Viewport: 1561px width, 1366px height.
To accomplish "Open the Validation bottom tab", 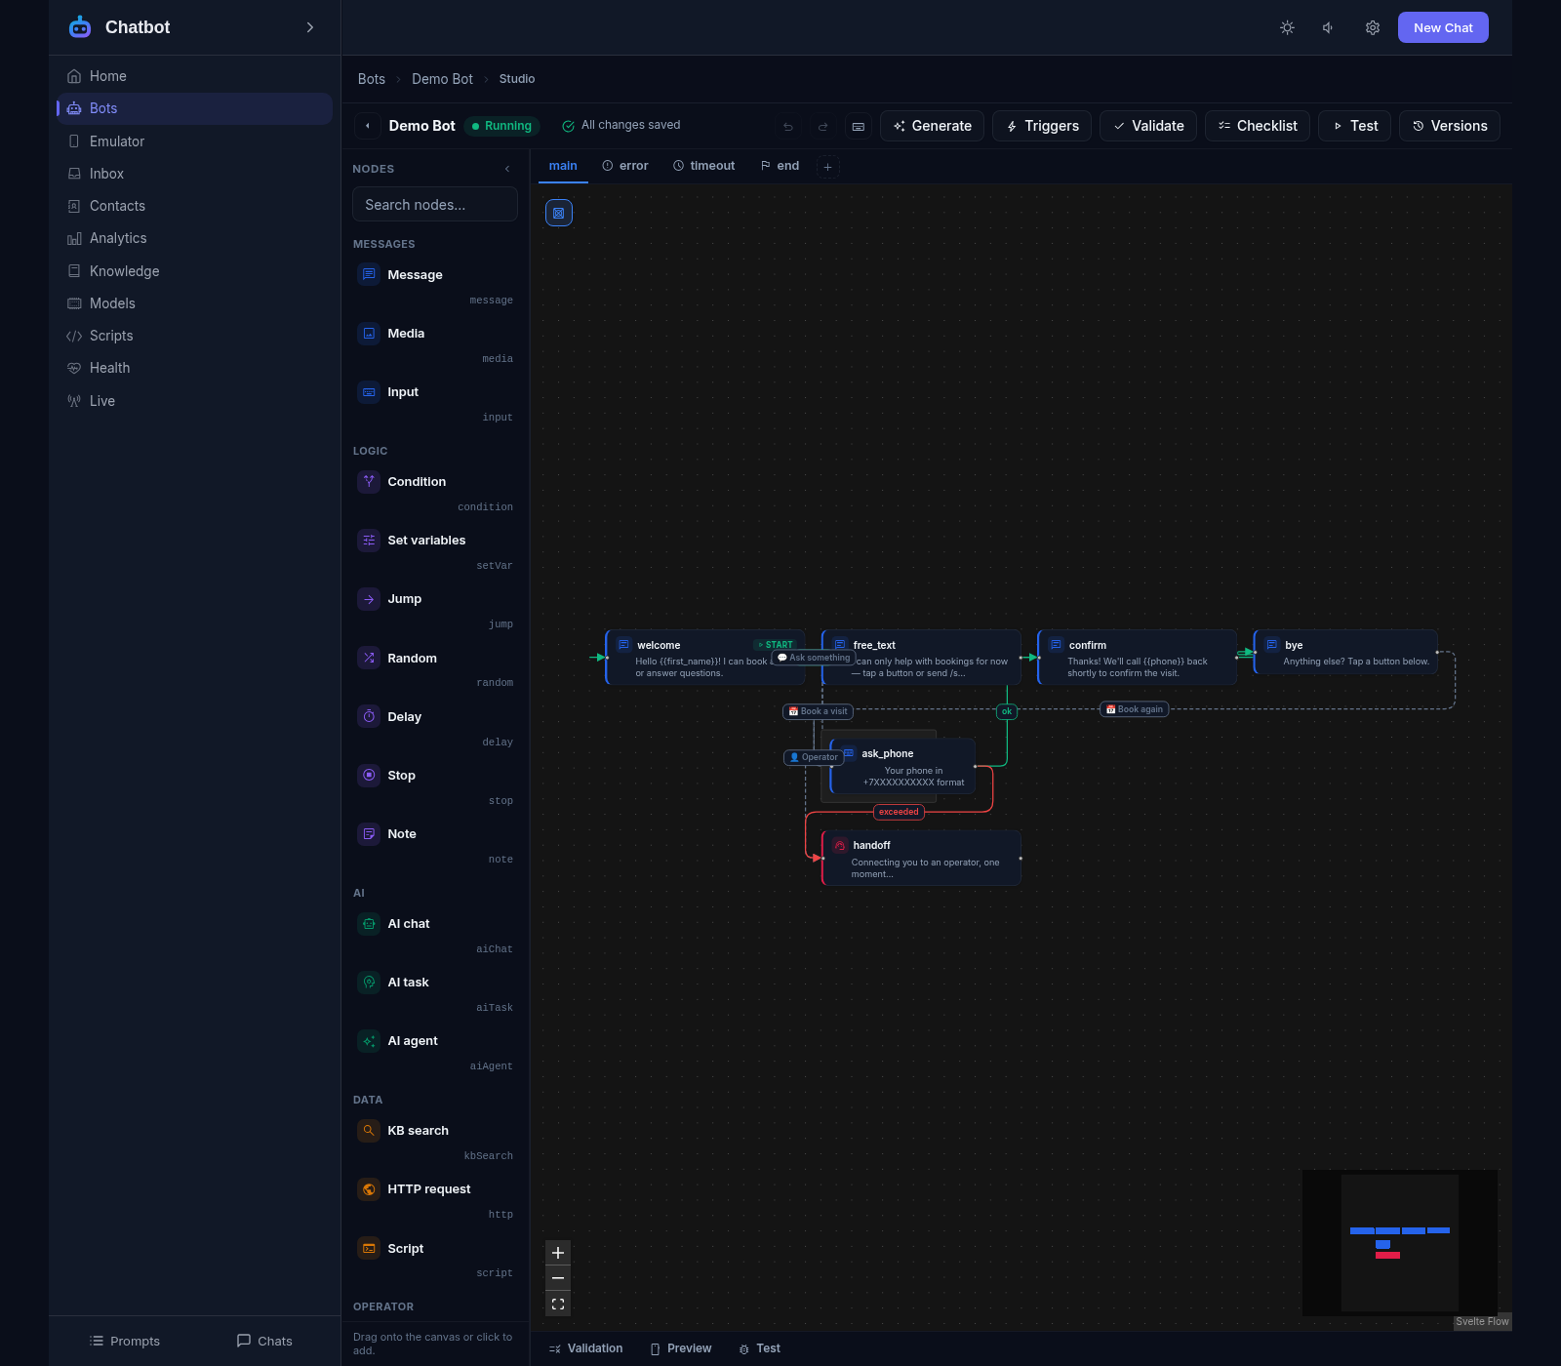I will point(585,1348).
